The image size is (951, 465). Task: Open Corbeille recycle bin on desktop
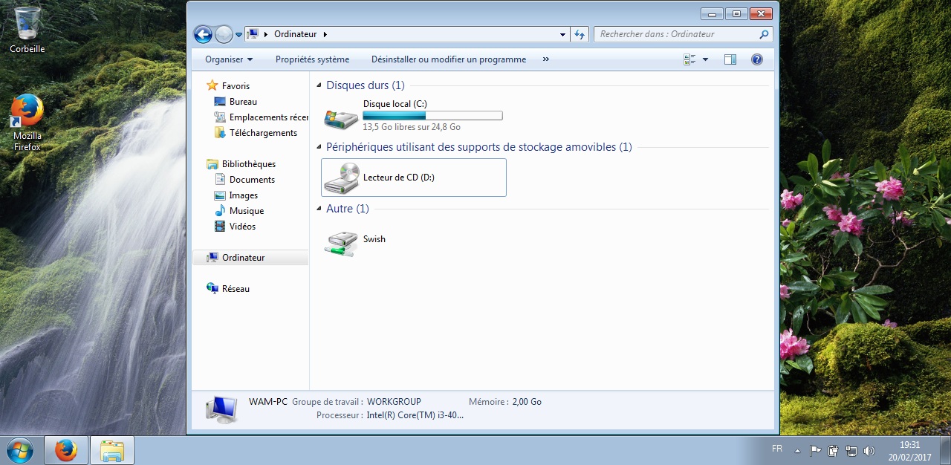tap(27, 30)
